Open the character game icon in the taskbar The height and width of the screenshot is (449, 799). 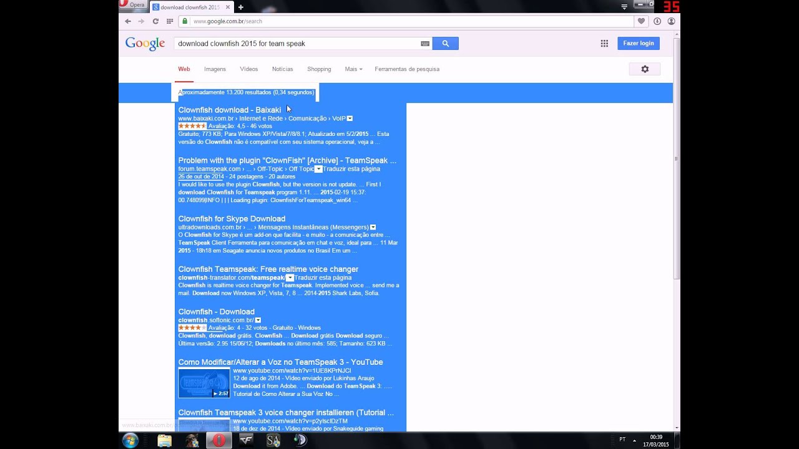coord(192,441)
